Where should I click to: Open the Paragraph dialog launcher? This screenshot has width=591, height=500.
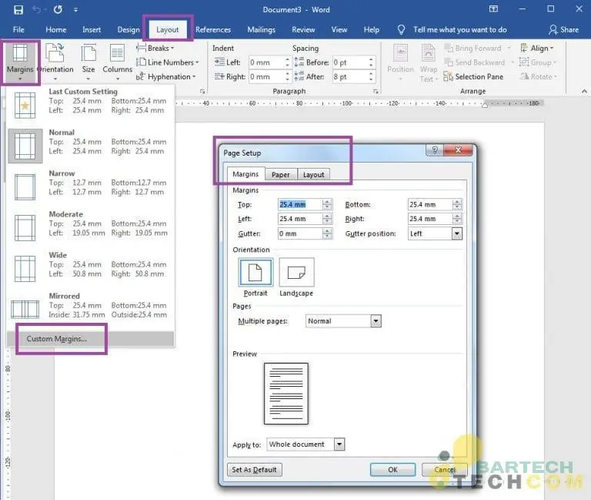376,92
